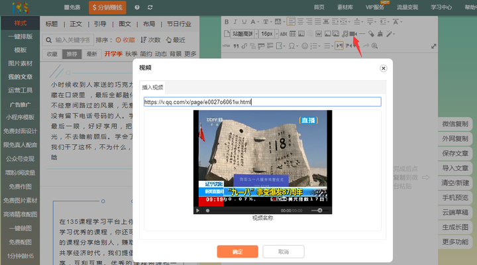Click the new blank document icon
Screen dimensions: 477x265
point(227,34)
